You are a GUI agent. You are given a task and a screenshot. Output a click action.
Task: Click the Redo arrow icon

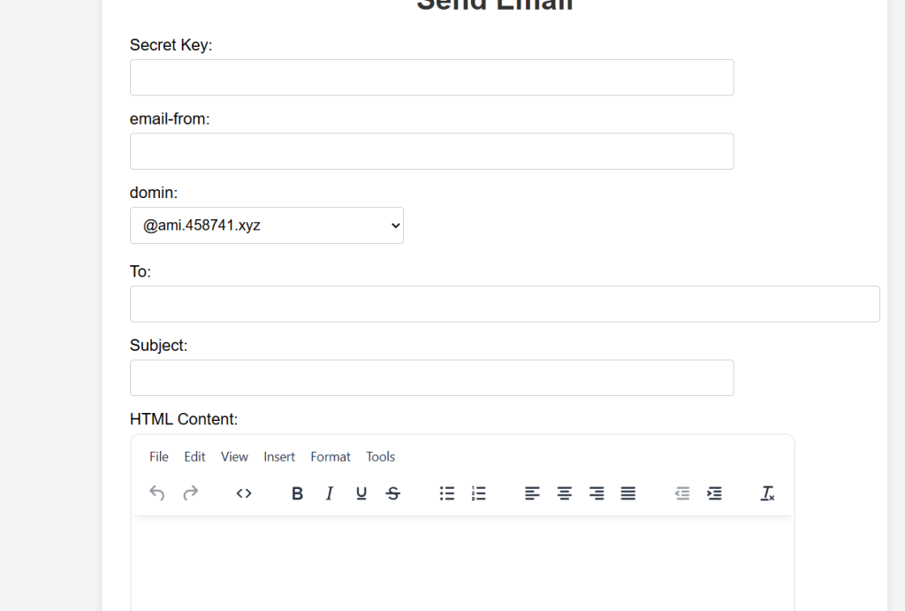[x=190, y=493]
